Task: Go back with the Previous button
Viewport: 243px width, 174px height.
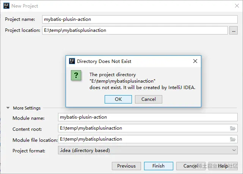Action: (x=126, y=166)
